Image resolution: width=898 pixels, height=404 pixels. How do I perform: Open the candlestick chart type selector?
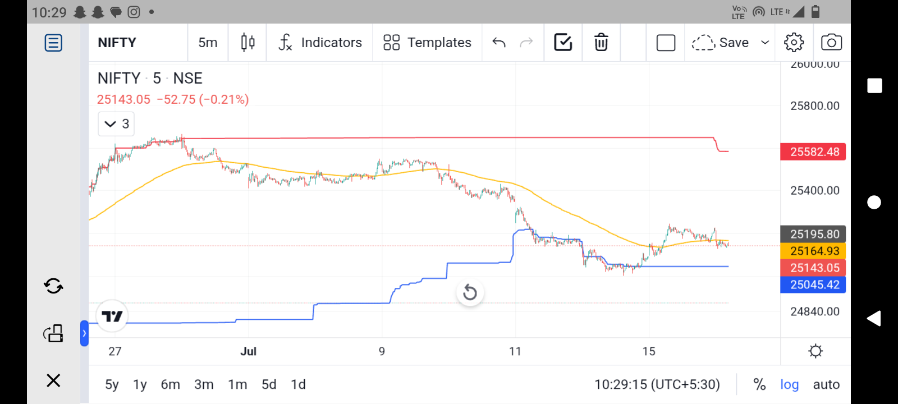click(248, 43)
